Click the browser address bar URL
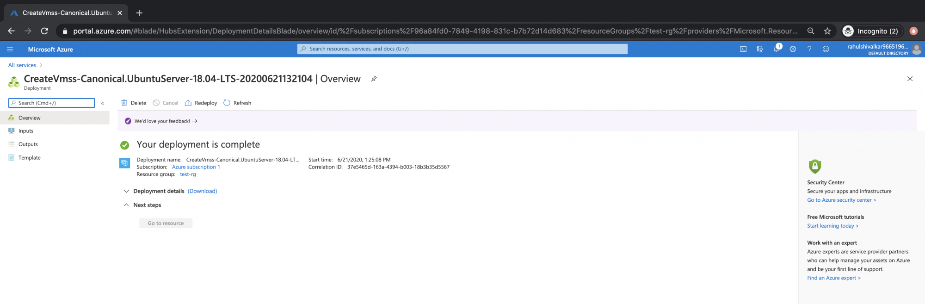925x304 pixels. pyautogui.click(x=435, y=31)
